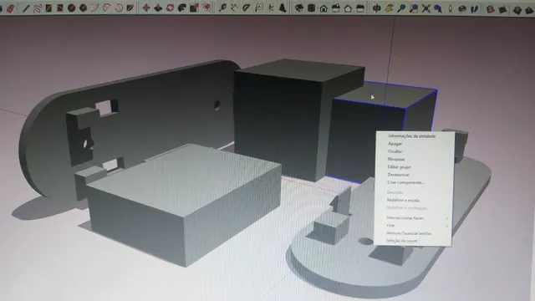Viewport: 535px width, 301px height.
Task: Choose the Freehand squiggle tool
Action: [37, 8]
